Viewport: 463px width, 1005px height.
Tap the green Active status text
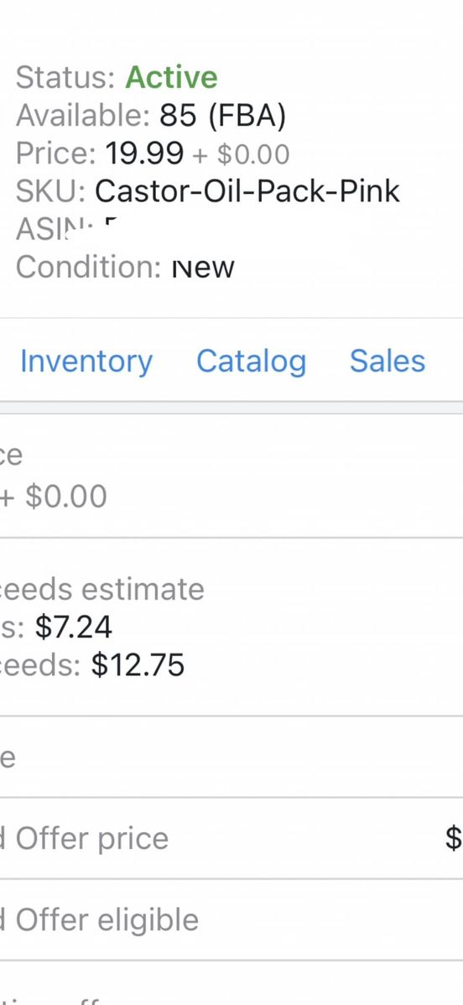coord(171,77)
